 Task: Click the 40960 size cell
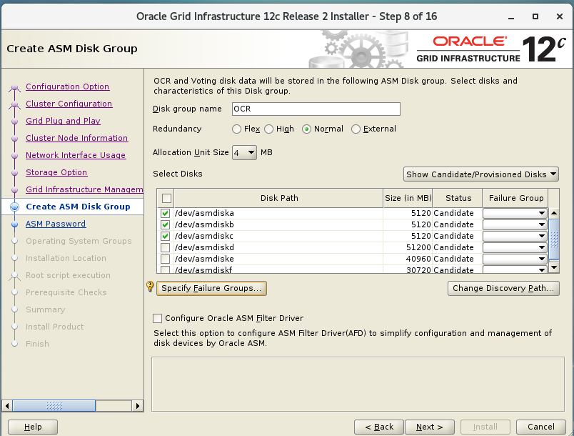pos(408,259)
